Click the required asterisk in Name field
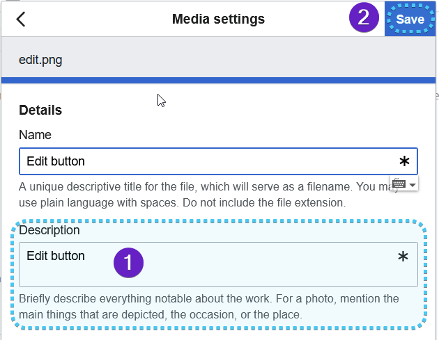The height and width of the screenshot is (340, 439). (404, 161)
